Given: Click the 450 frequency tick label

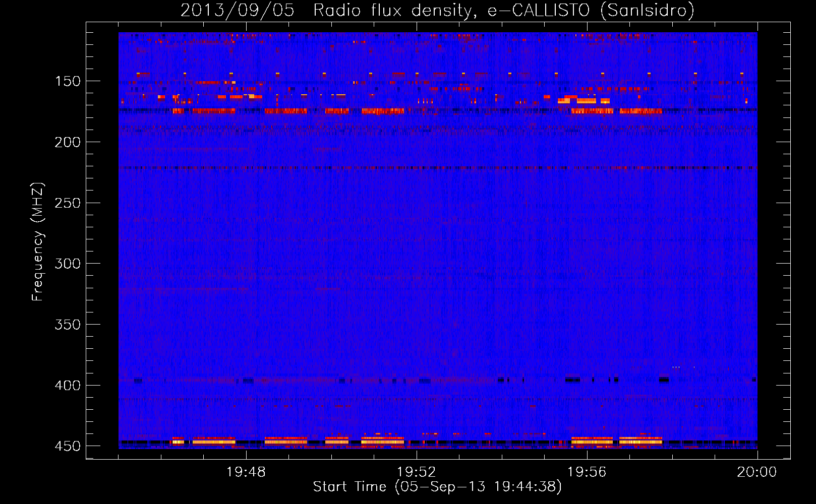Looking at the screenshot, I should pyautogui.click(x=68, y=447).
